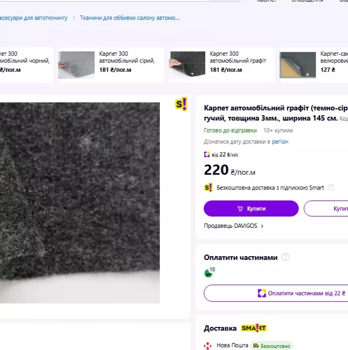The width and height of the screenshot is (348, 350).
Task: Click the yellow Smart icon beside Безкоштовна доставка
Action: 208,187
